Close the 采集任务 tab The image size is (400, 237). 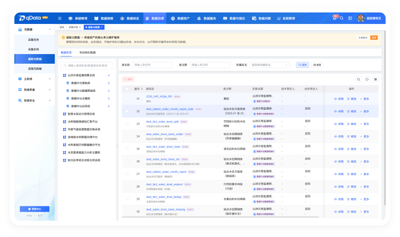[80, 27]
